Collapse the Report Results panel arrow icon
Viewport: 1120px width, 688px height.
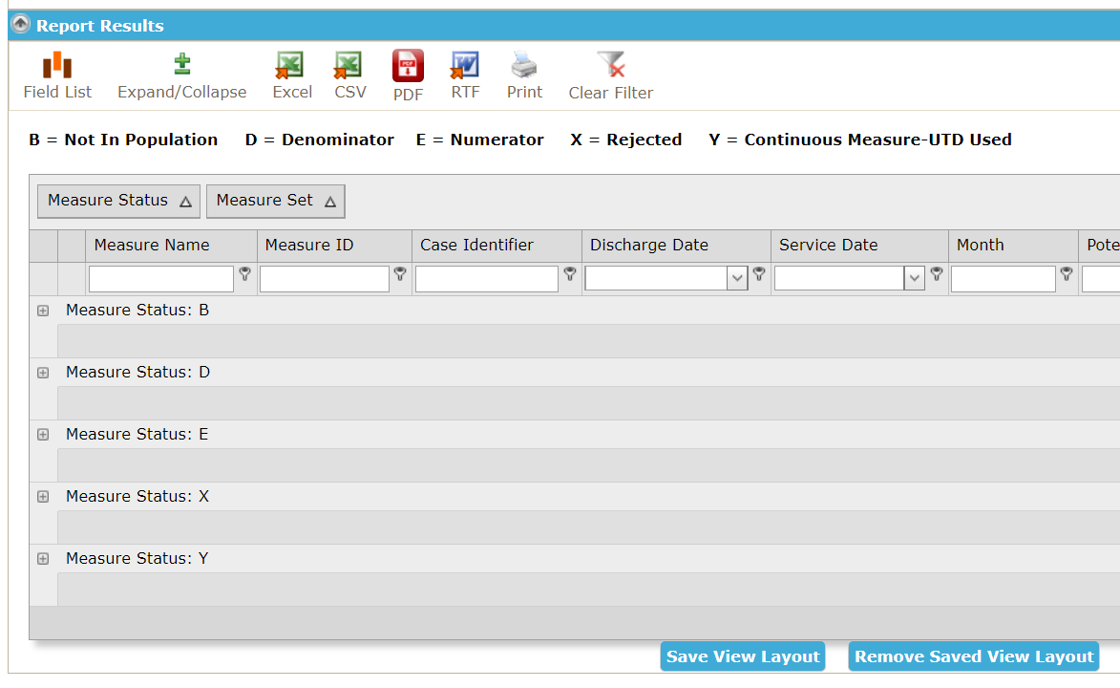pos(21,24)
